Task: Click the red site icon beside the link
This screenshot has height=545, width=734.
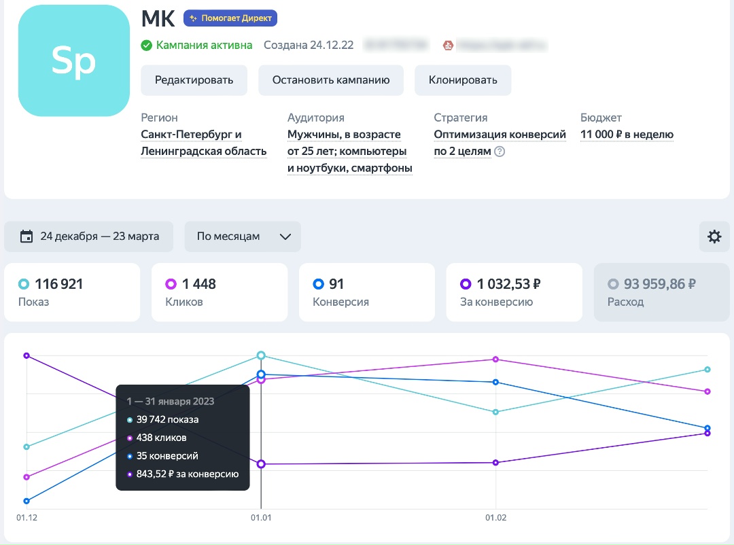Action: coord(448,46)
